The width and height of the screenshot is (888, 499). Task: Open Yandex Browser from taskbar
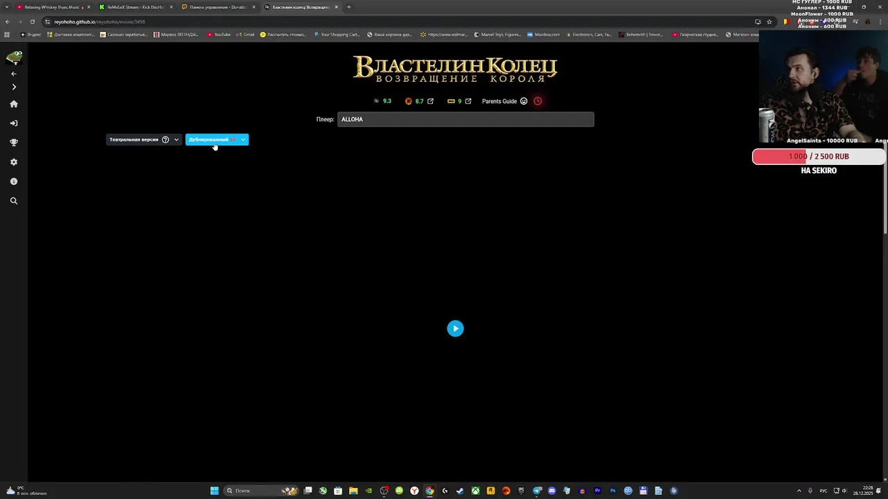coord(414,491)
